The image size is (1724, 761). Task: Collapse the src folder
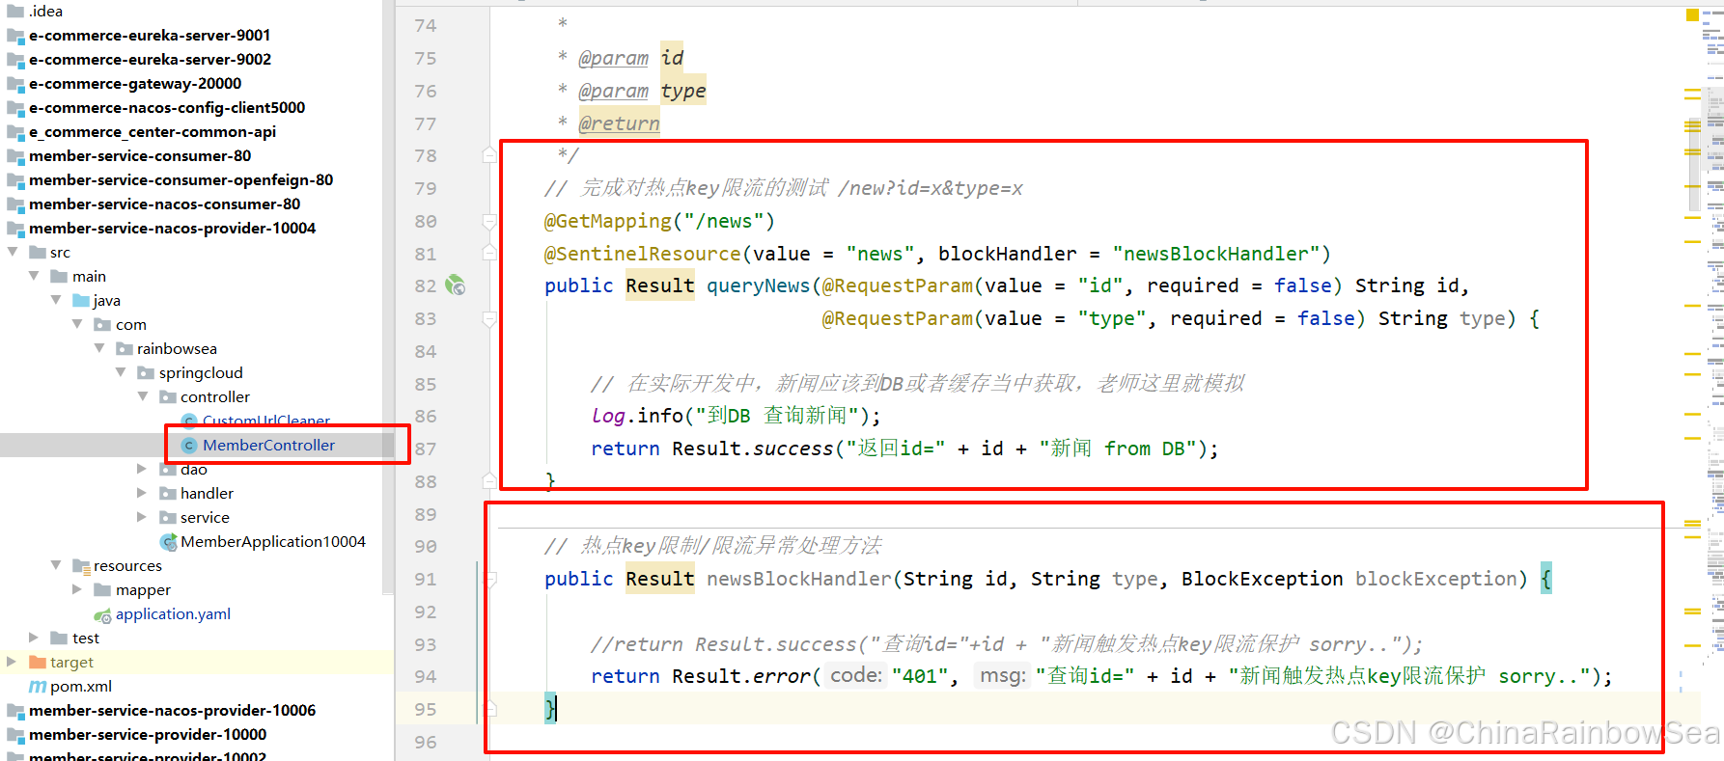click(x=13, y=252)
